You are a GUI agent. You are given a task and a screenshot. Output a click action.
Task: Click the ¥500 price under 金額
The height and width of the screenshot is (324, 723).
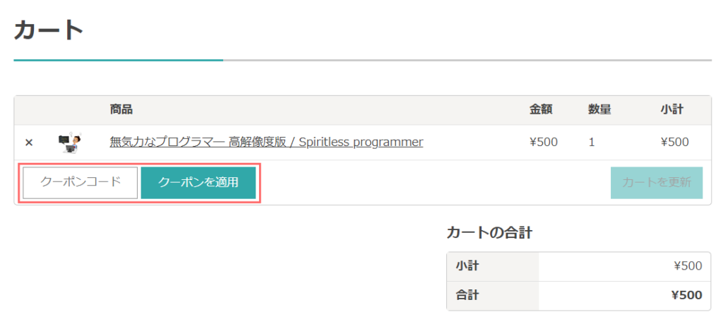(544, 142)
